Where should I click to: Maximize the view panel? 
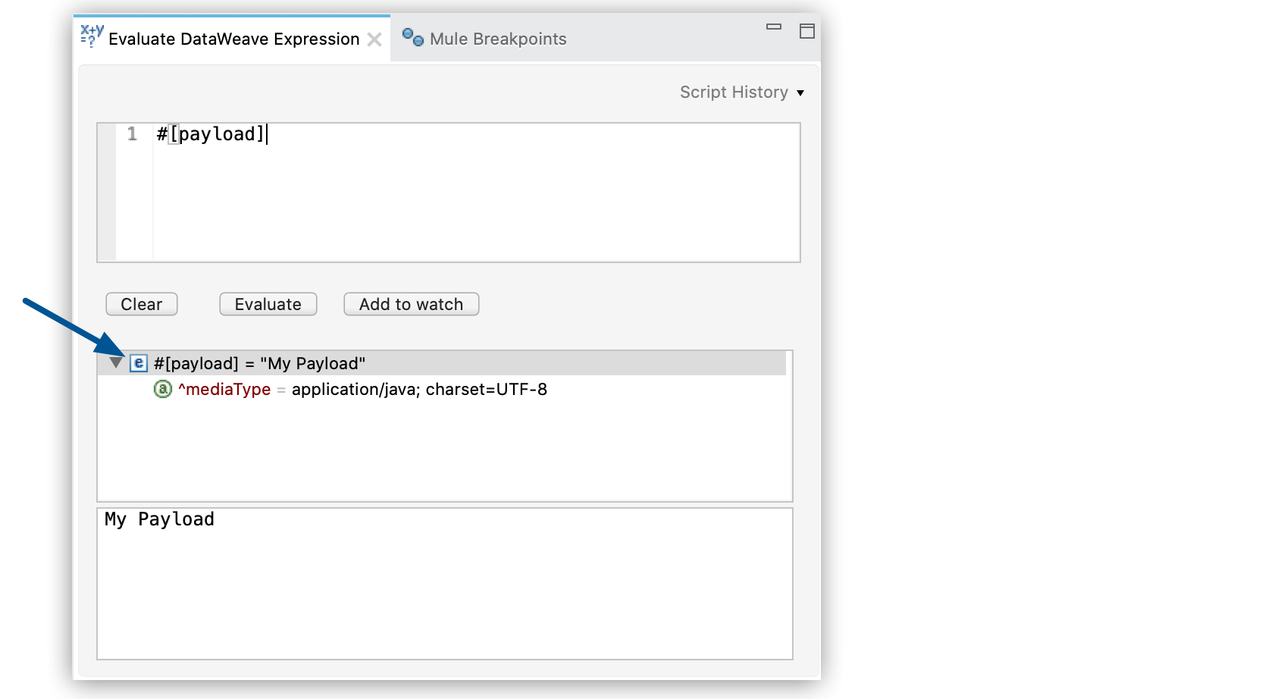(807, 31)
